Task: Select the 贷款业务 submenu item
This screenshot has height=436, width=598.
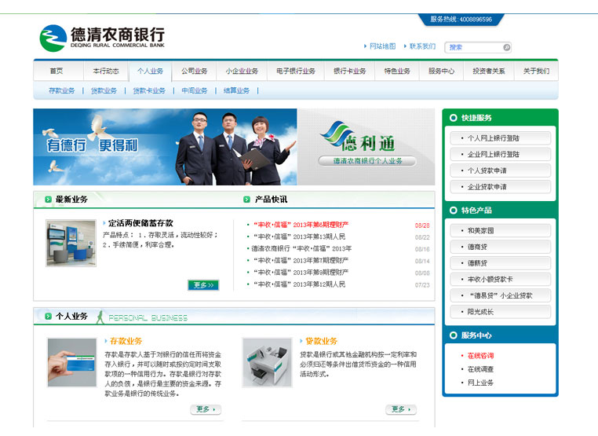Action: click(104, 91)
